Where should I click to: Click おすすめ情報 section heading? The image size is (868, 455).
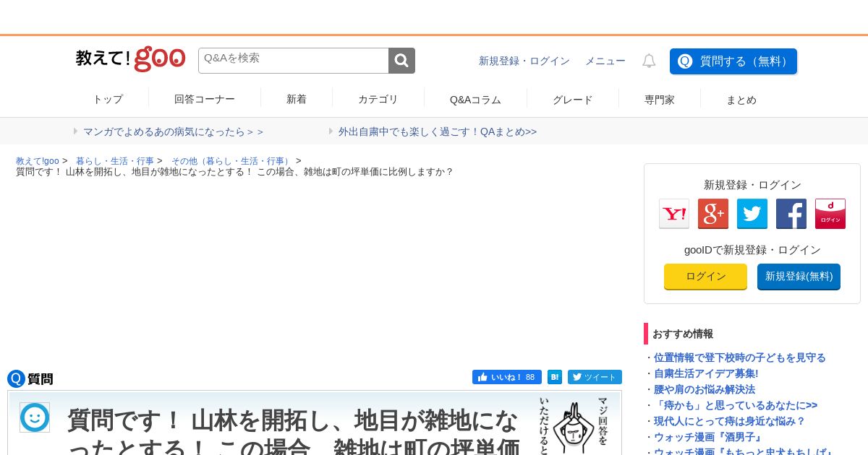(683, 334)
